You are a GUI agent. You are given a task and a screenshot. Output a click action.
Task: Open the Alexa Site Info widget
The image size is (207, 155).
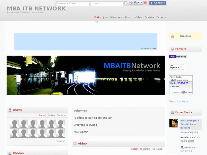click(x=181, y=84)
